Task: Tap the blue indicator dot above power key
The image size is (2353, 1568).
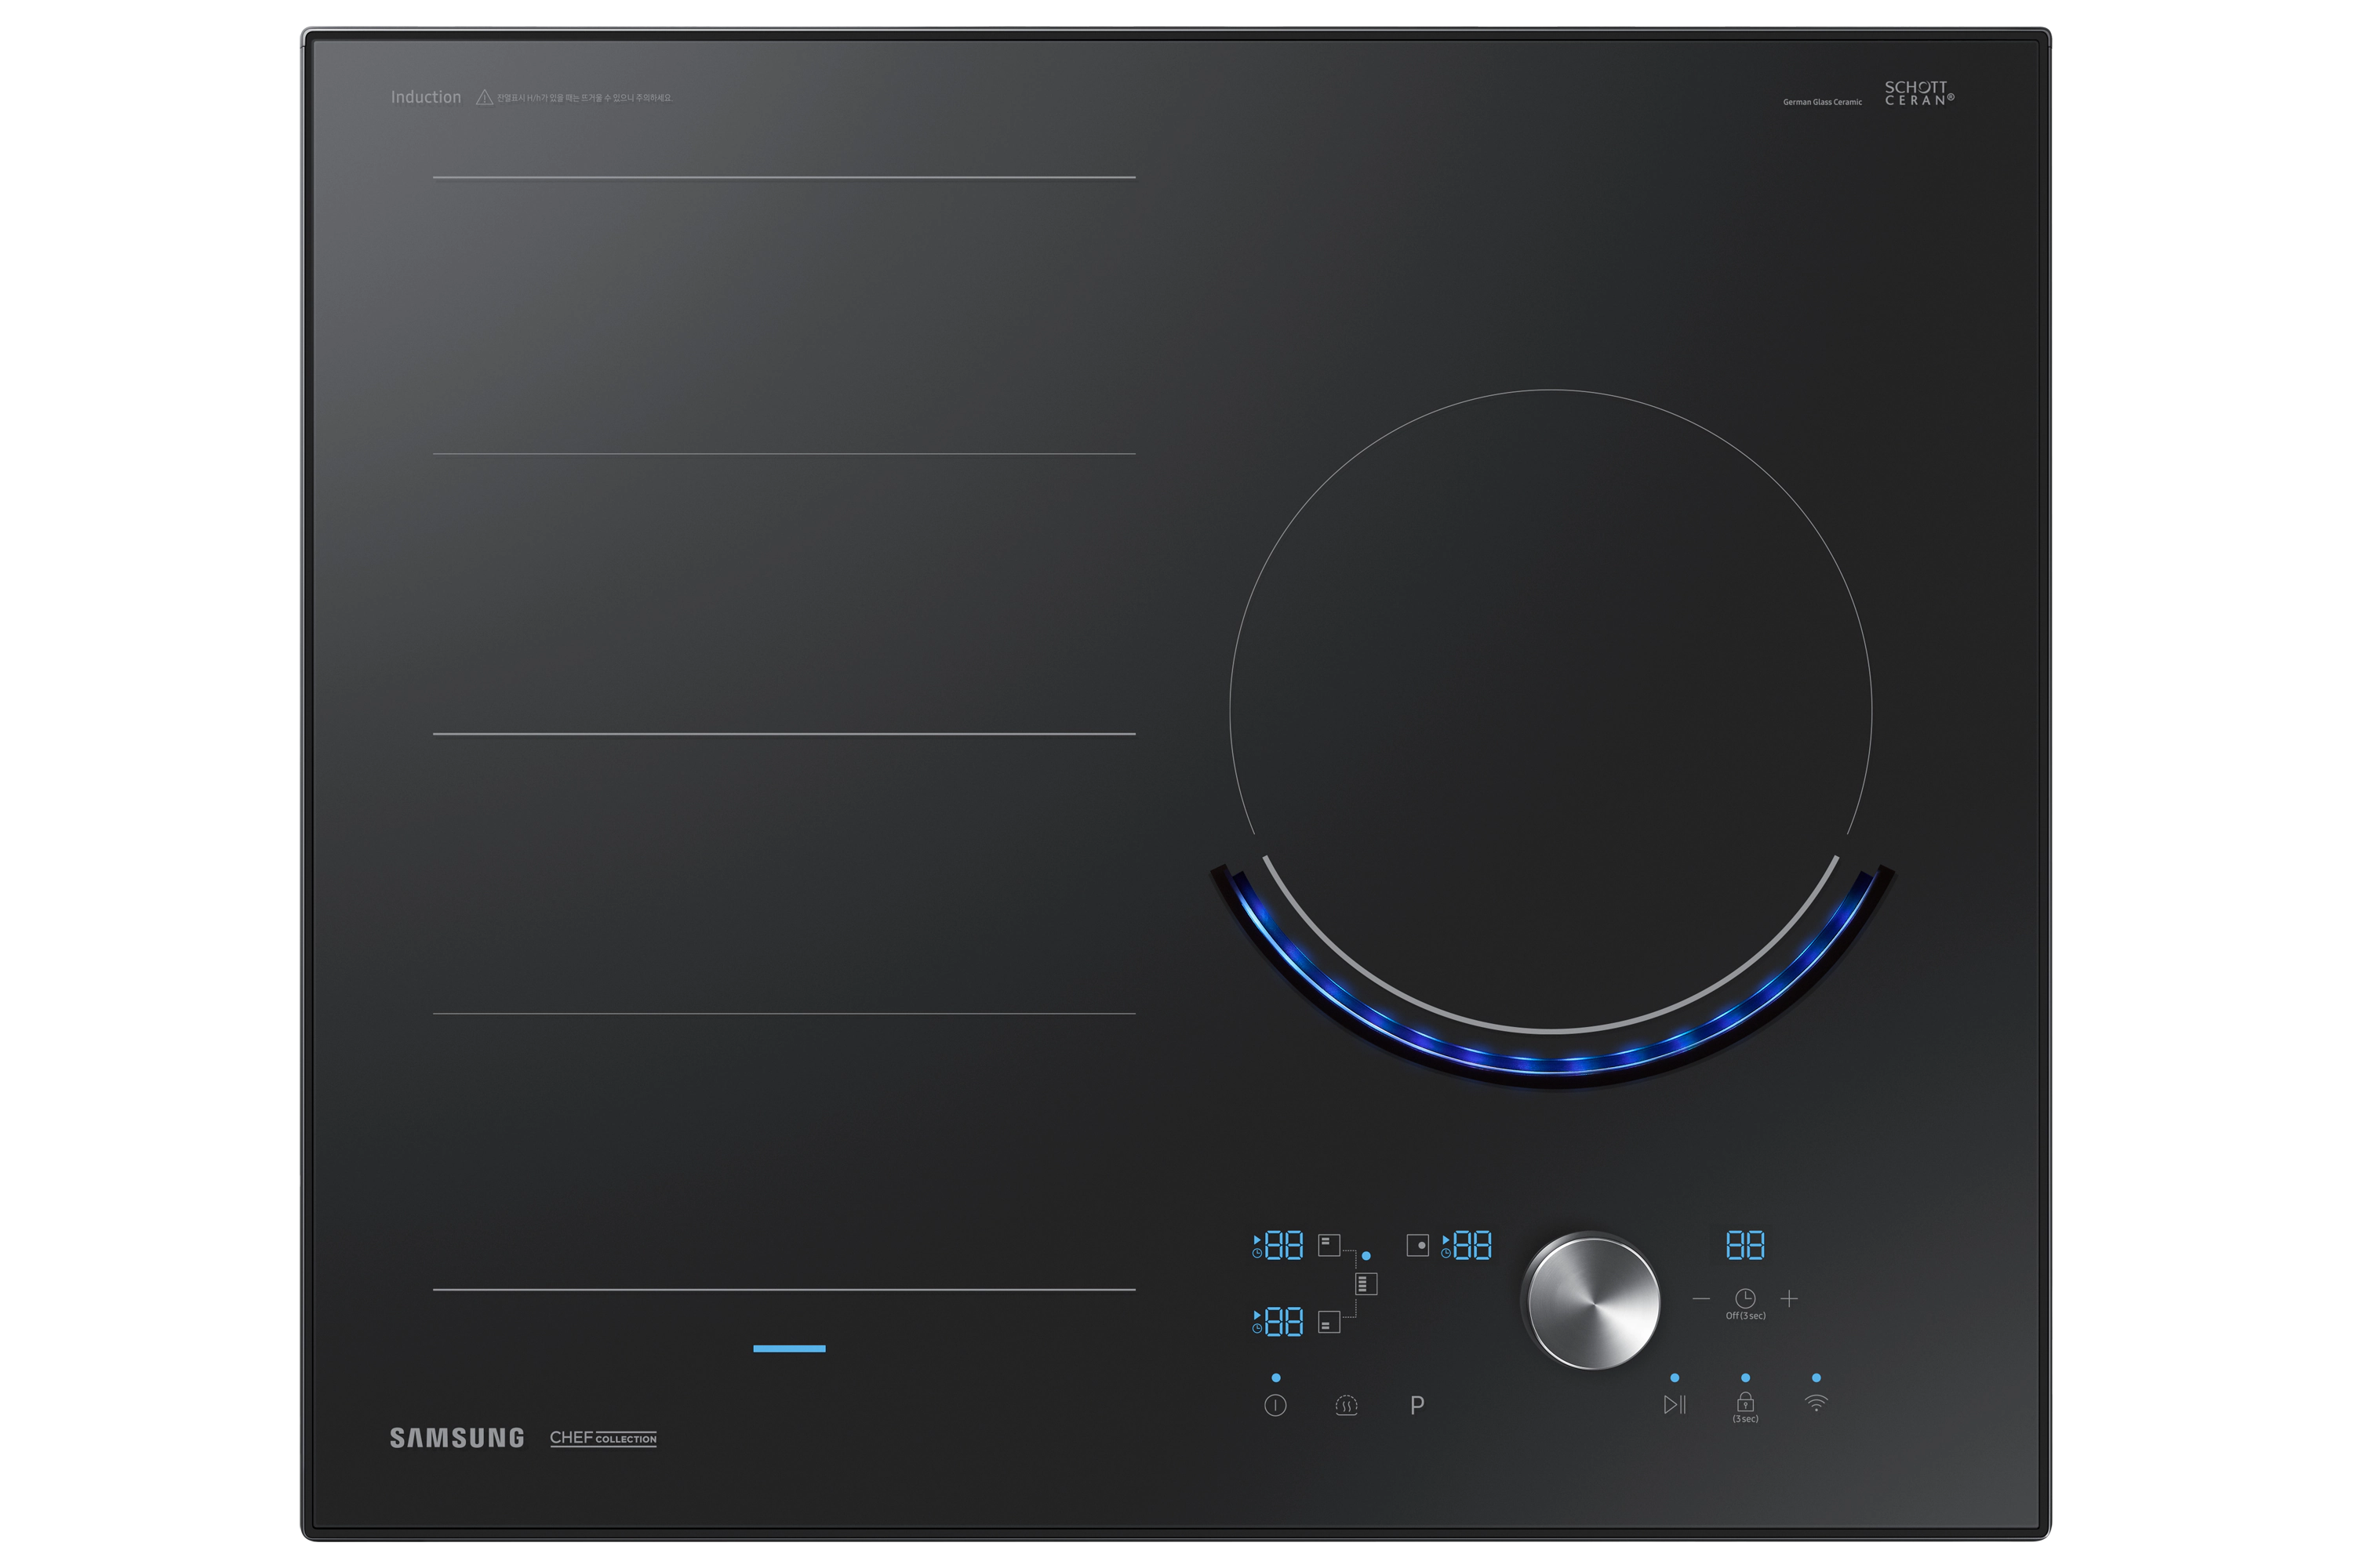Action: click(1275, 1378)
